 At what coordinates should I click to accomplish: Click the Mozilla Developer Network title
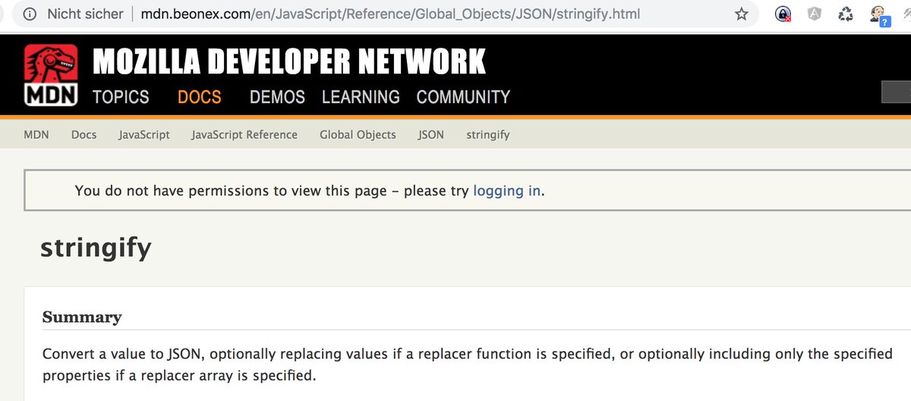289,62
